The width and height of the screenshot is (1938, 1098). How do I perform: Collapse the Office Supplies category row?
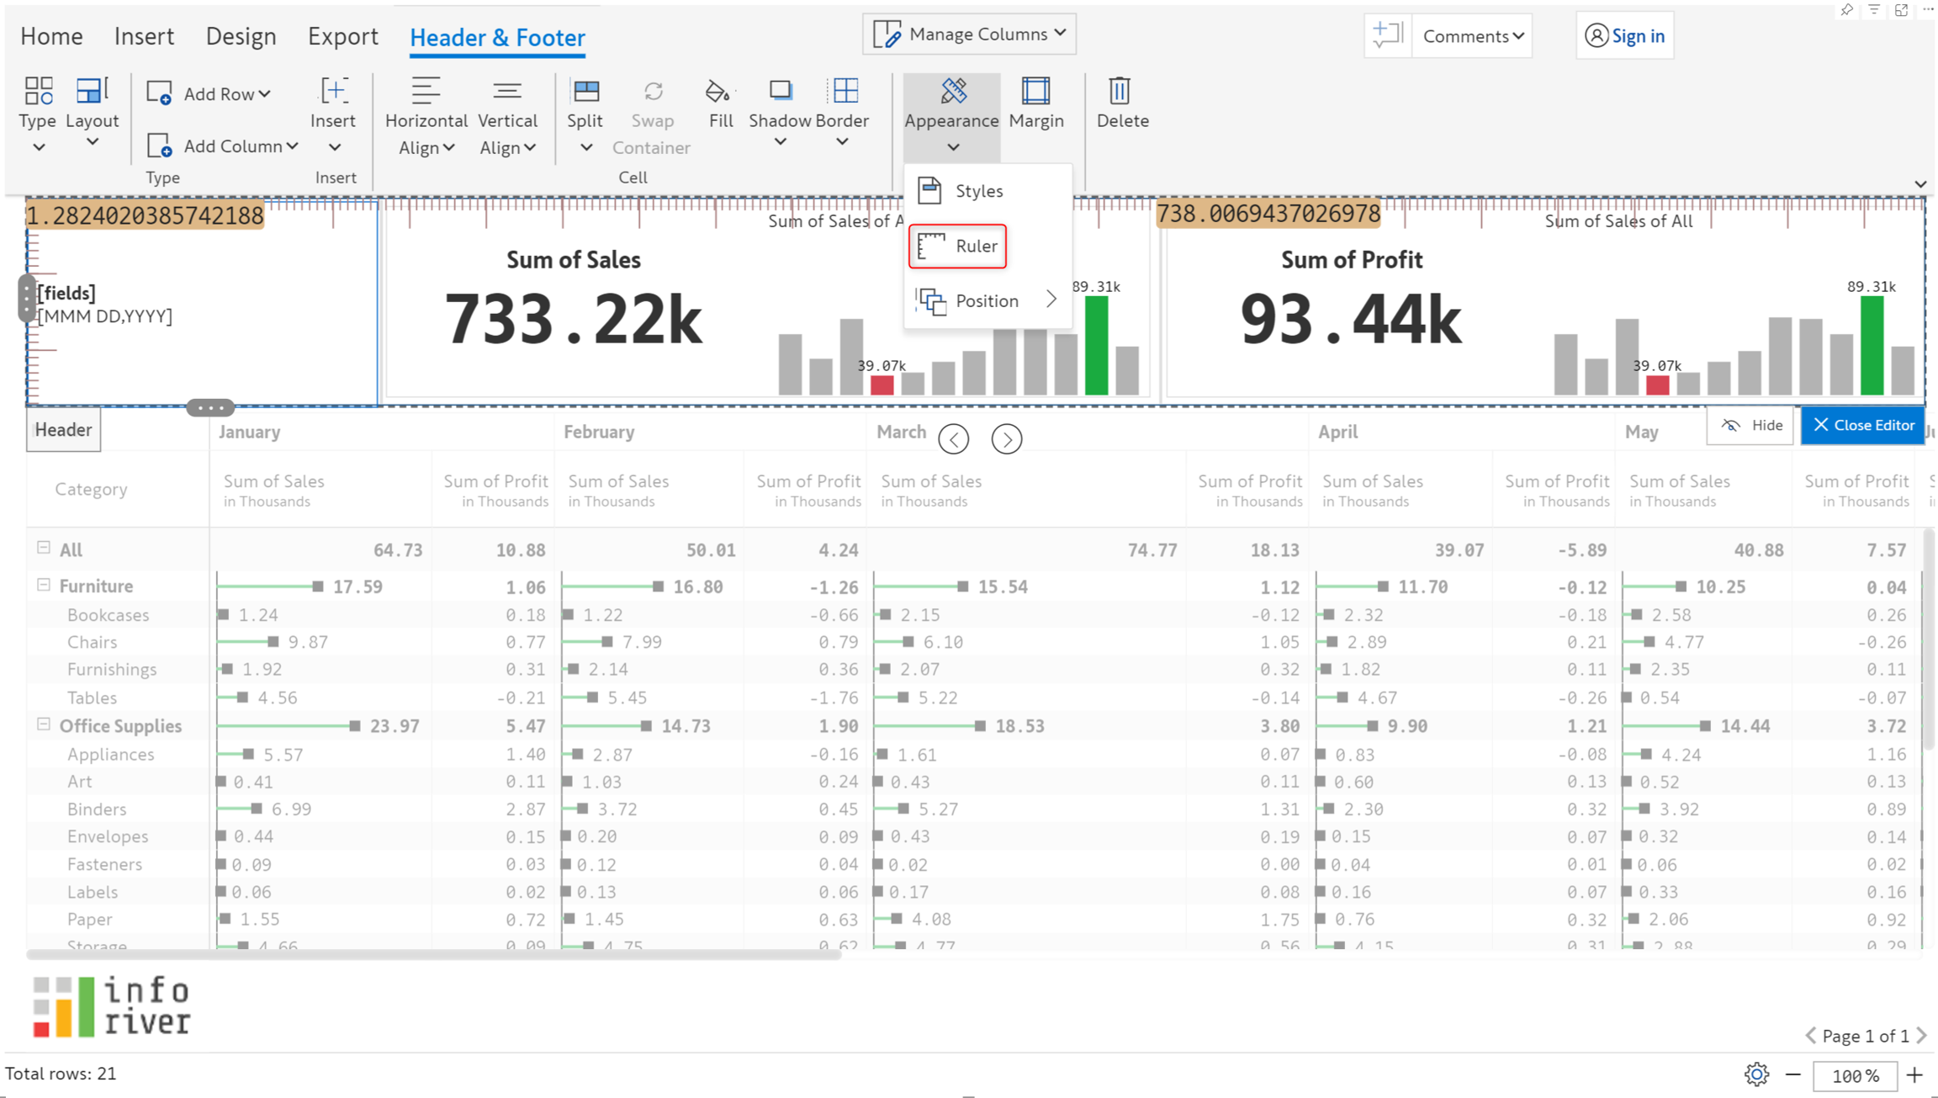click(x=44, y=724)
